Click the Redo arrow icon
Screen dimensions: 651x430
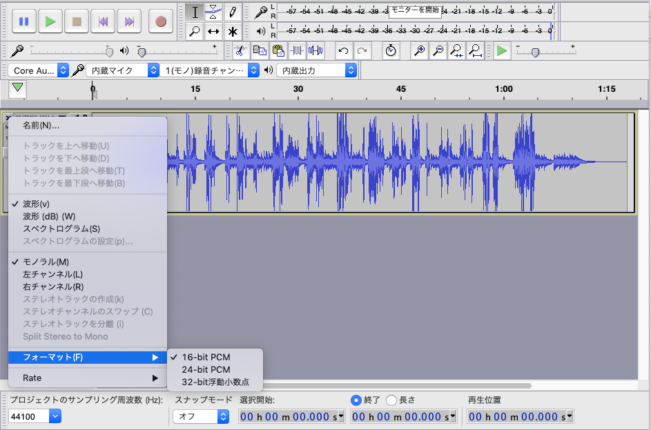362,50
